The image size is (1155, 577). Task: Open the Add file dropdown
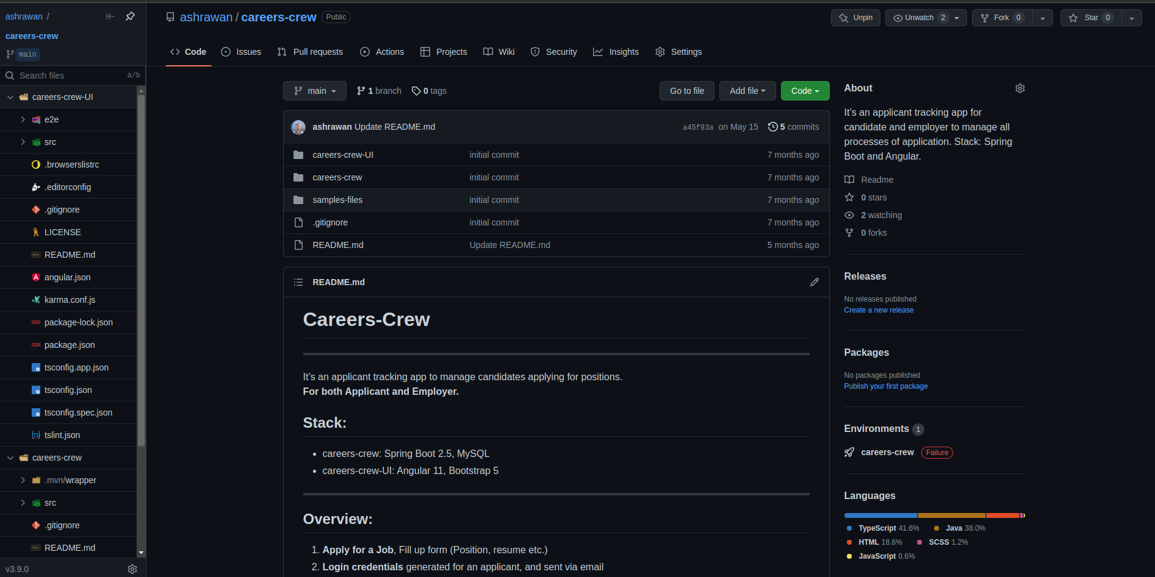click(x=747, y=91)
